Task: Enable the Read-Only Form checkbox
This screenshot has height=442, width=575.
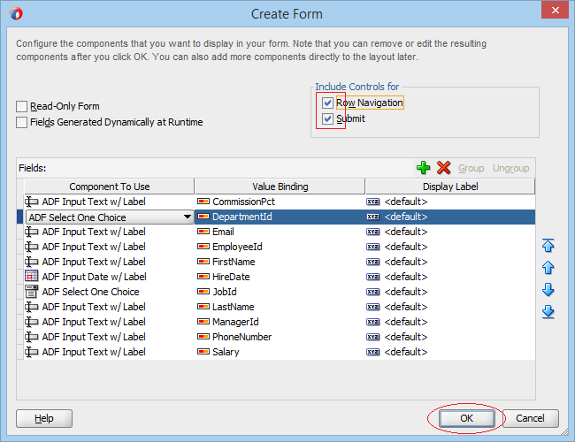Action: (x=21, y=107)
